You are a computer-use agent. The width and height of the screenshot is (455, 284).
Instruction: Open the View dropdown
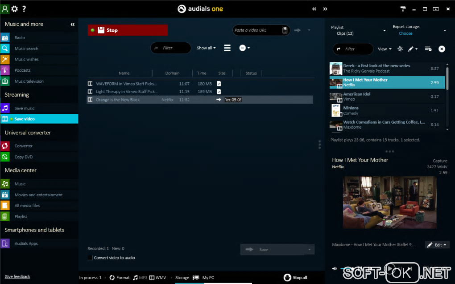click(x=385, y=49)
